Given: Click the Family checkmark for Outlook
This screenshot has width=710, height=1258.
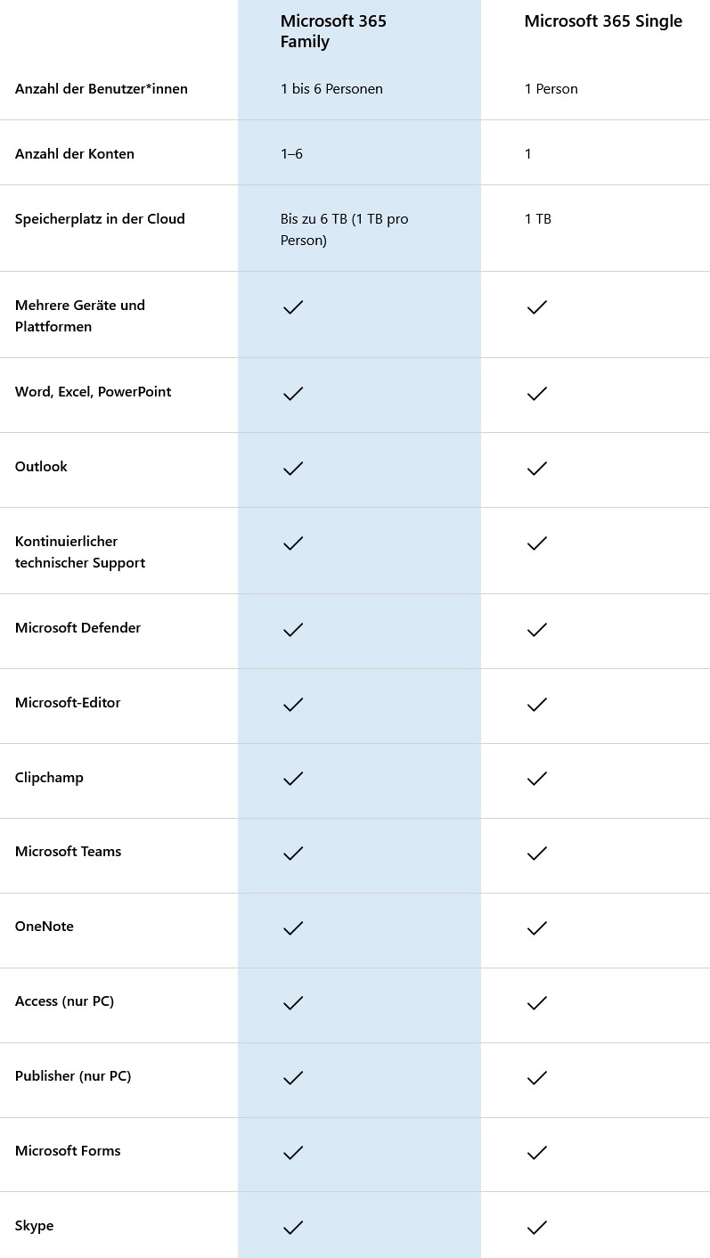Looking at the screenshot, I should [x=293, y=468].
